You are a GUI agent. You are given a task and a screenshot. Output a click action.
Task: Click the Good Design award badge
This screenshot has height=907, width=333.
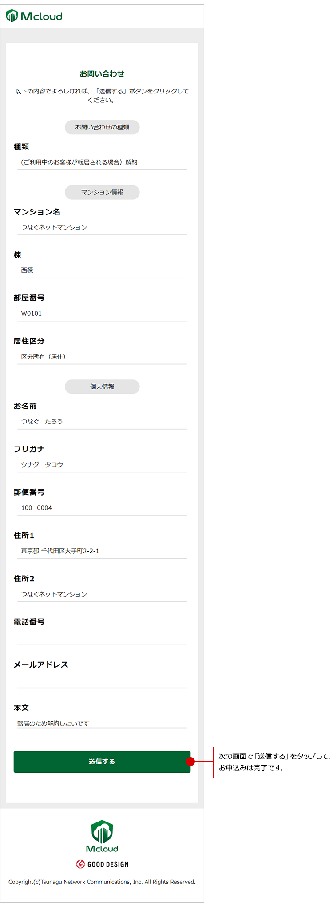tap(102, 864)
